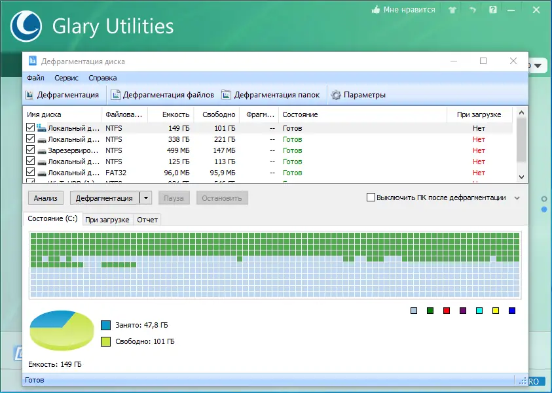This screenshot has width=552, height=393.
Task: Click the Glary Utilities crescent logo
Action: [x=26, y=26]
